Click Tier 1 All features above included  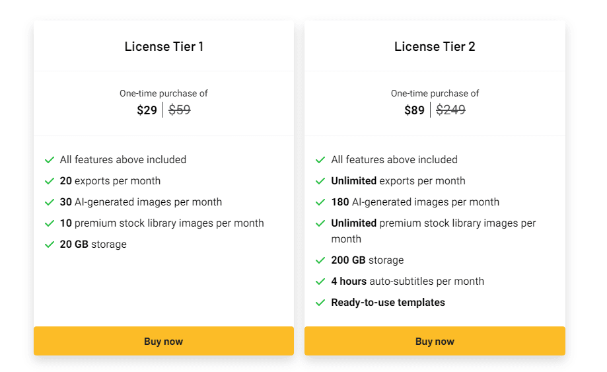(123, 160)
